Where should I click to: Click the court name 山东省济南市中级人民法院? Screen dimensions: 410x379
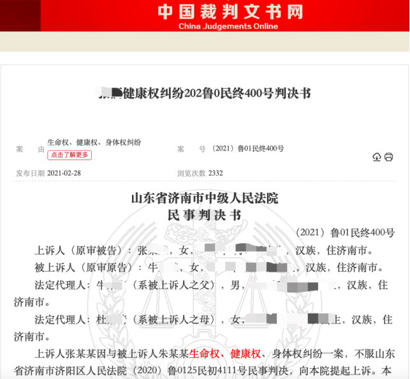pos(205,198)
